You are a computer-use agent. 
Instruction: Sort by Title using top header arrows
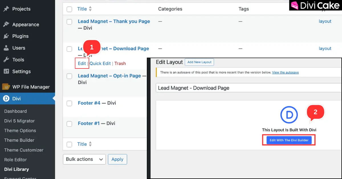(90, 9)
